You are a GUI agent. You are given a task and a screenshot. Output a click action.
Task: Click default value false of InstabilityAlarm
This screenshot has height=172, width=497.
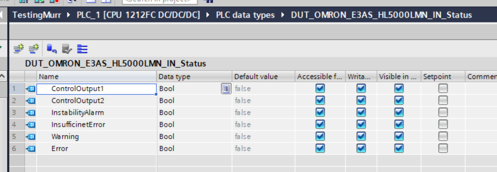[243, 113]
